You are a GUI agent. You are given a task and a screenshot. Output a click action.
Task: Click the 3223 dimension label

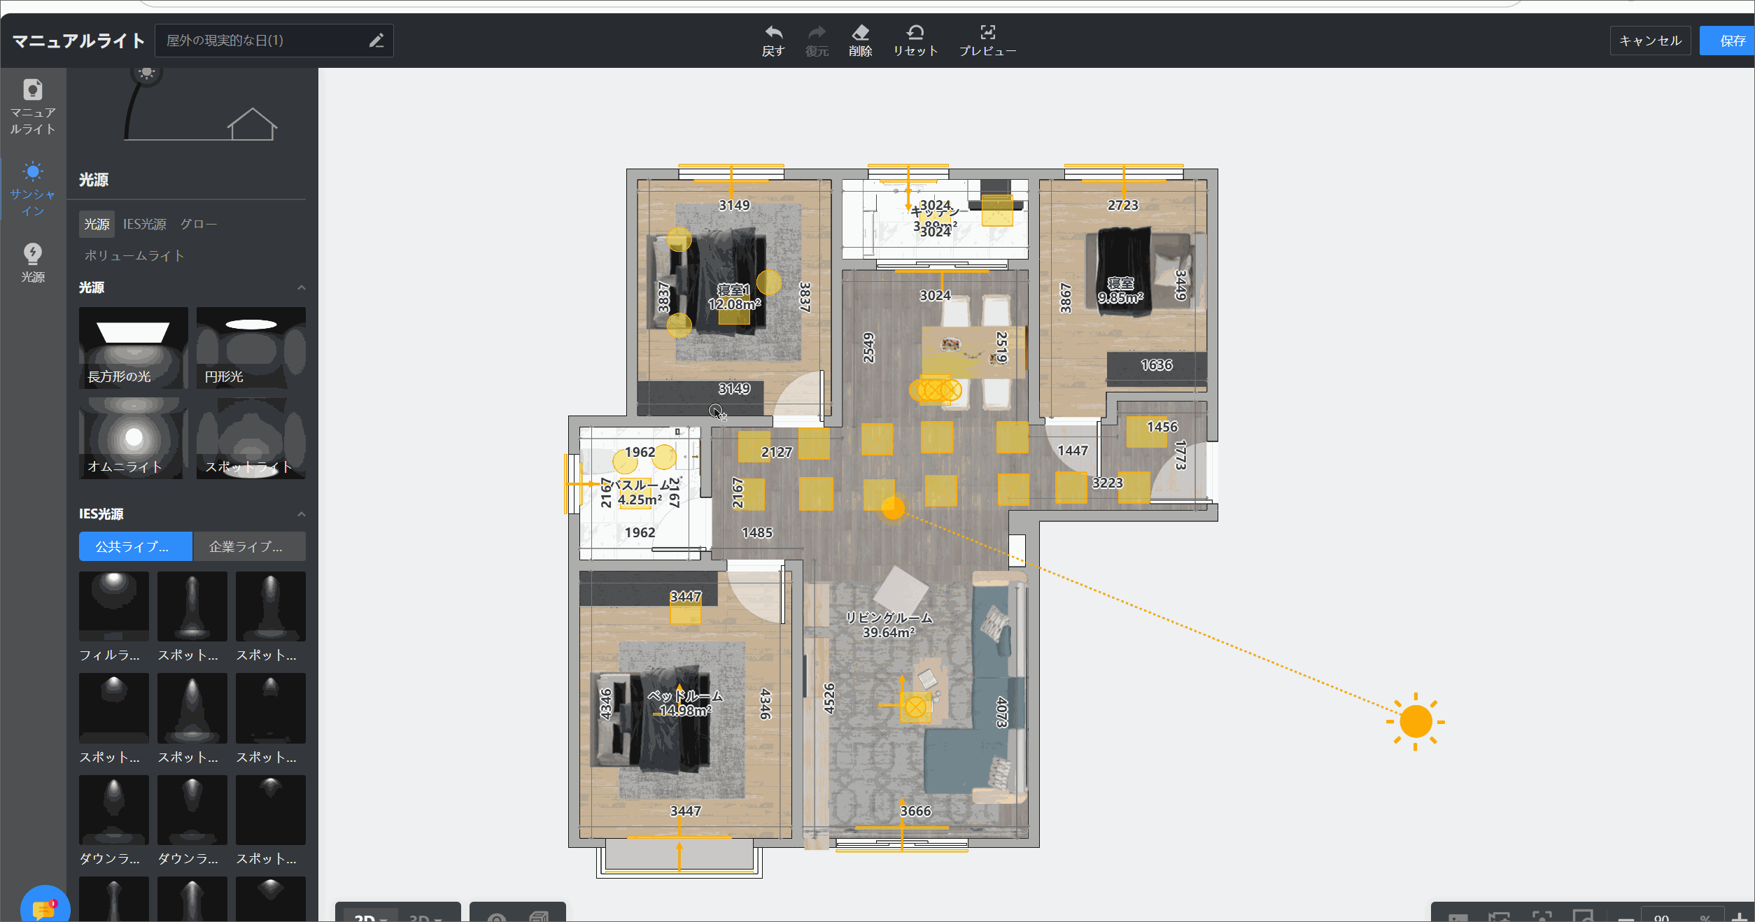[1108, 483]
